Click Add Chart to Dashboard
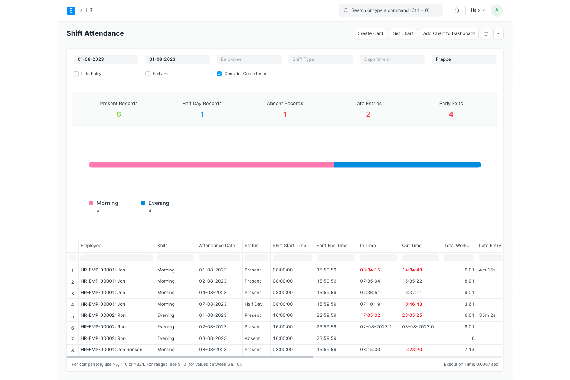This screenshot has width=570, height=380. 449,34
